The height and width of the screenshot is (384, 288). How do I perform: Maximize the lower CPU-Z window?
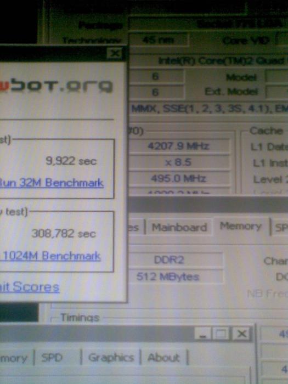[221, 334]
